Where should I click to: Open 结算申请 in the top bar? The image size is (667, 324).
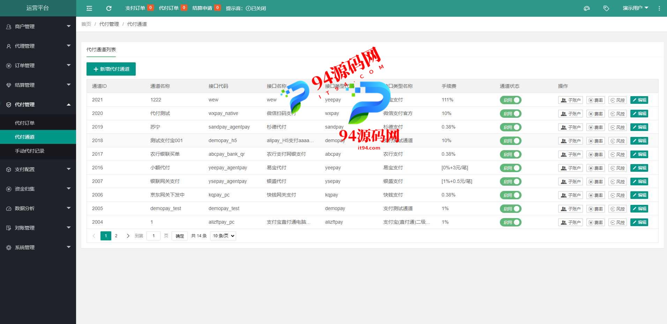206,8
